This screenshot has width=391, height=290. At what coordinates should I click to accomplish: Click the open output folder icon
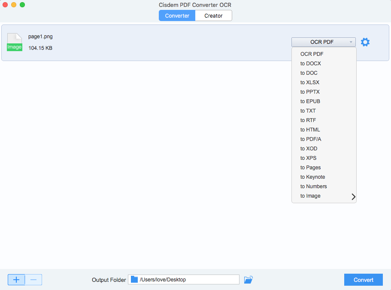click(x=248, y=280)
